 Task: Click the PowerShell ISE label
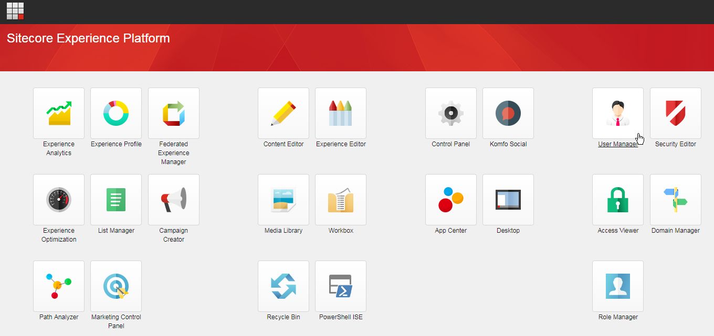(341, 317)
